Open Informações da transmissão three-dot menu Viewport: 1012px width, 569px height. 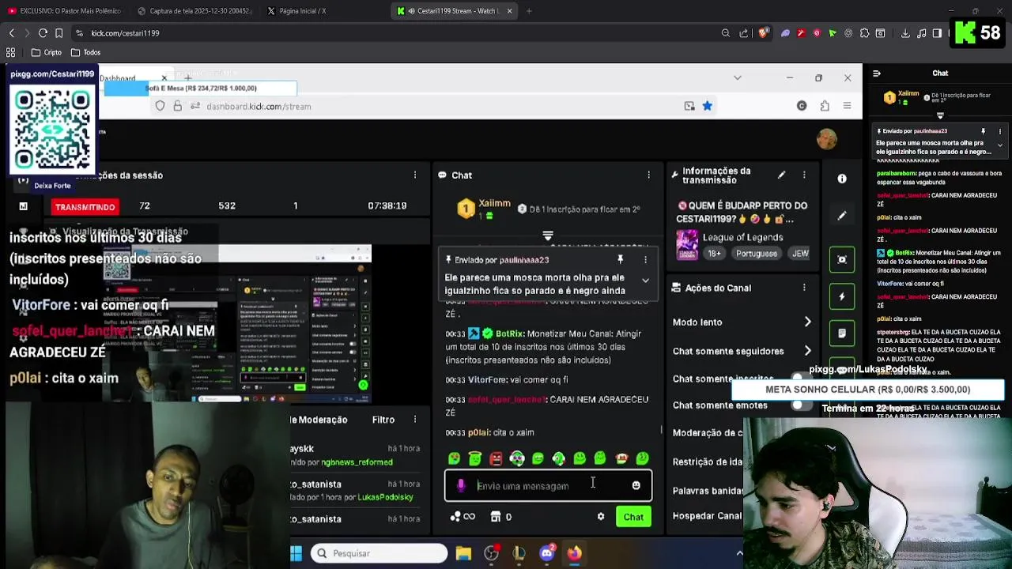804,175
